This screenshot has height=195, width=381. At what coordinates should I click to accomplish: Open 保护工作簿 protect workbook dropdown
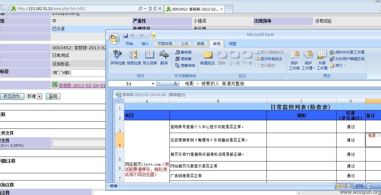(x=308, y=60)
